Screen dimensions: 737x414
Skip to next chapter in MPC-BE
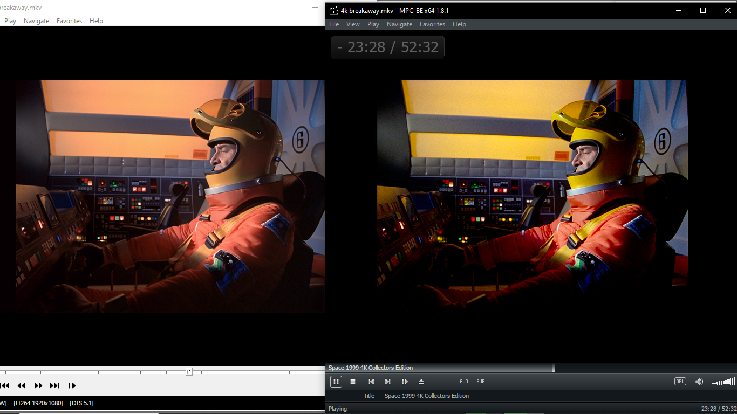click(x=387, y=382)
